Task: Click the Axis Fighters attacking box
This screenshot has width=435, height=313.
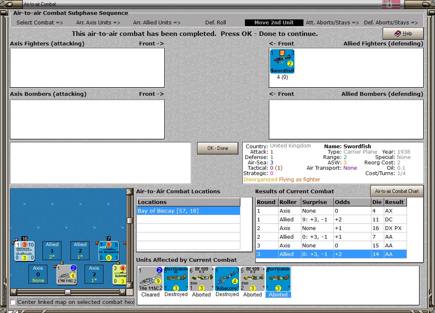Action: 87,68
